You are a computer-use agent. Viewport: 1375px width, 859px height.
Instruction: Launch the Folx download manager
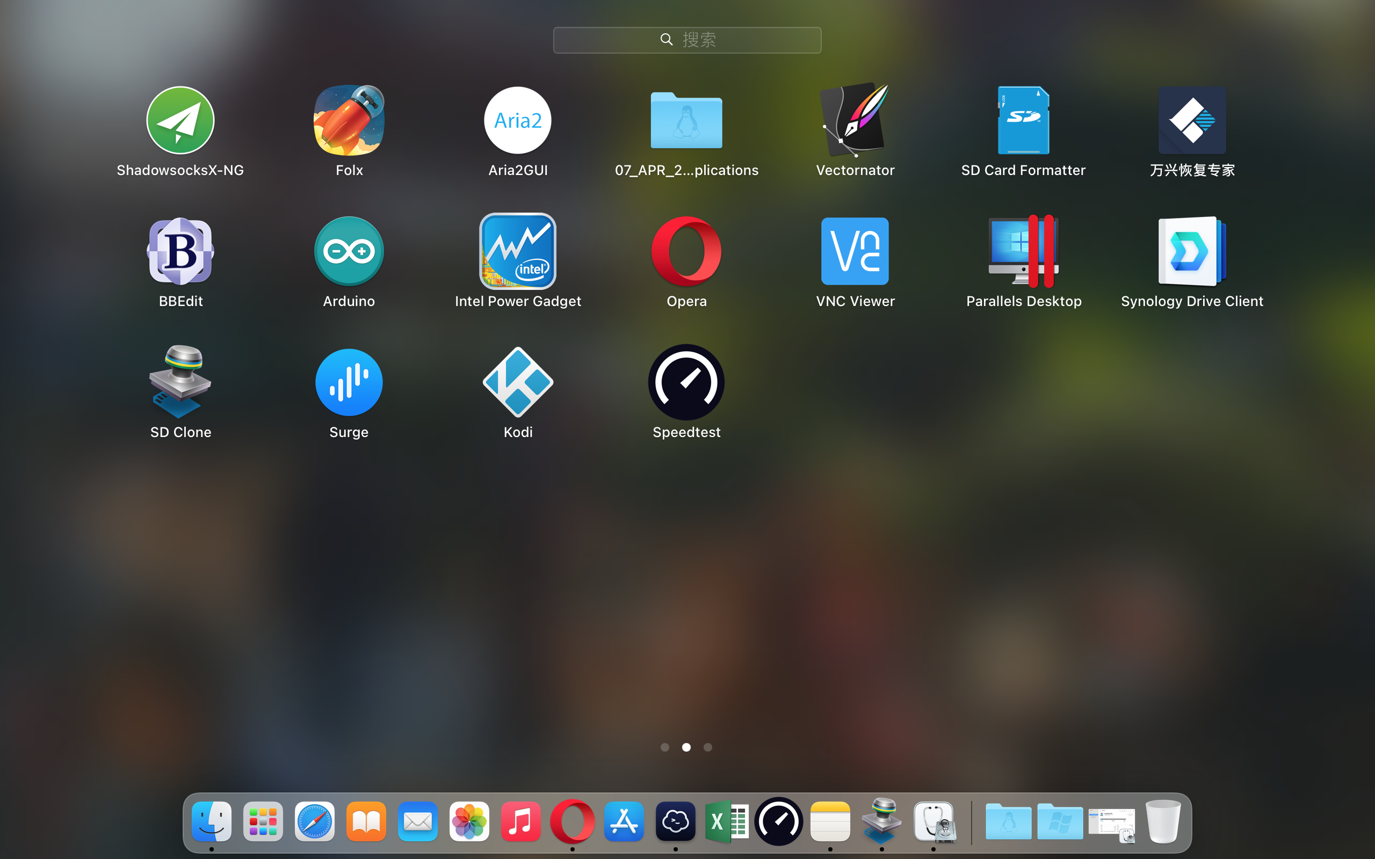(349, 120)
